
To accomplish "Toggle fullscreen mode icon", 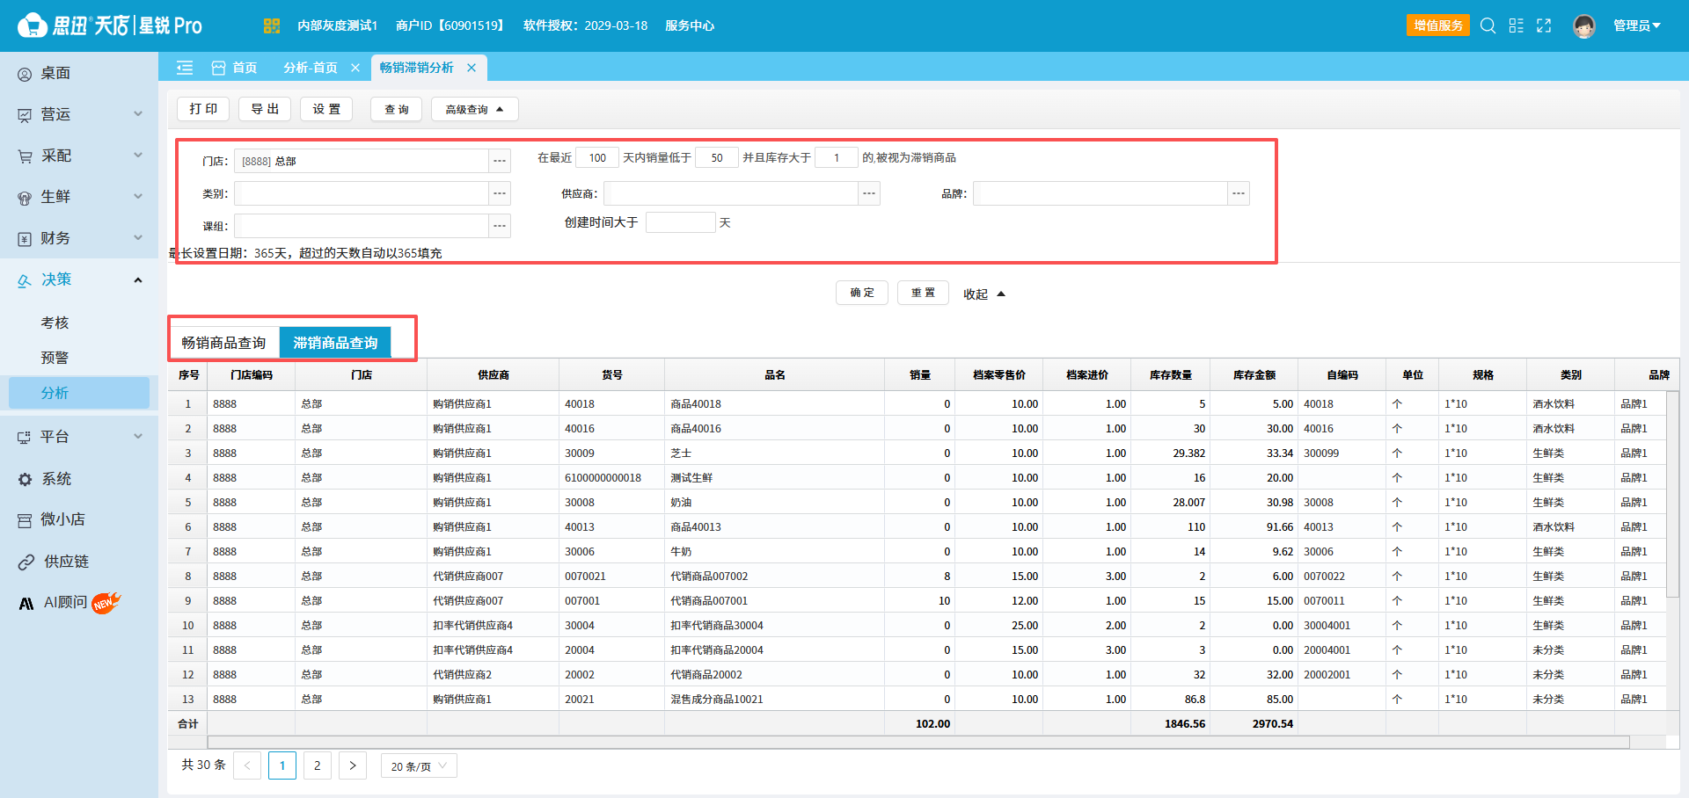I will 1544,25.
